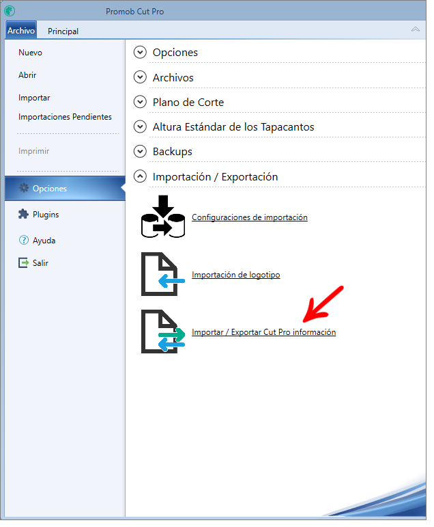Collapse the ribbon with the top-right chevron
The image size is (434, 527).
415,29
